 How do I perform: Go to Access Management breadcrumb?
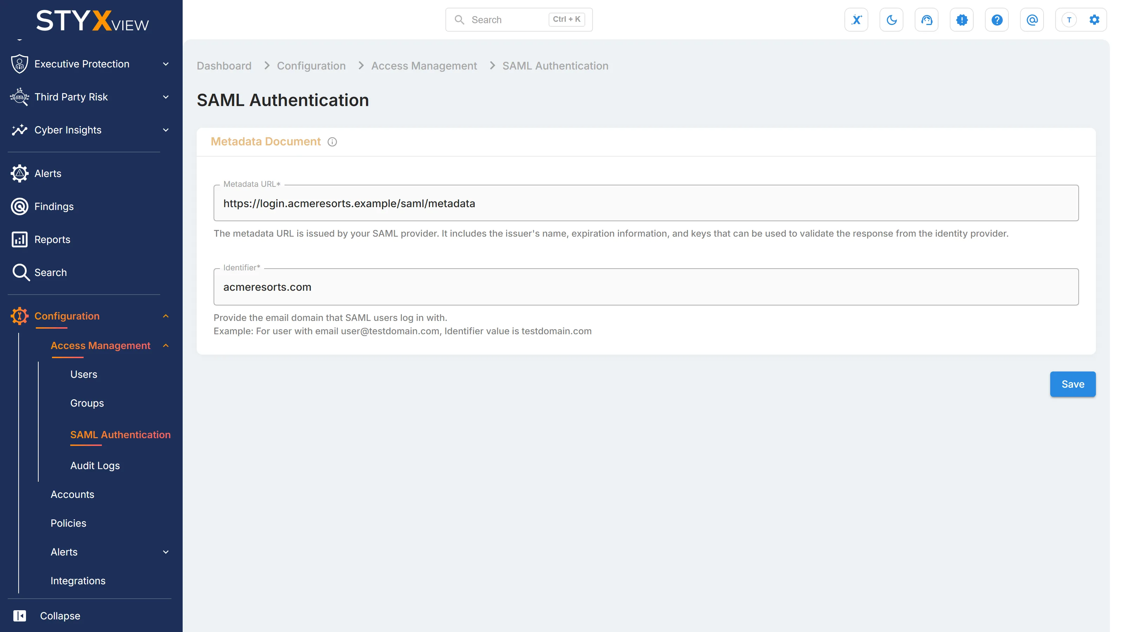pos(424,66)
